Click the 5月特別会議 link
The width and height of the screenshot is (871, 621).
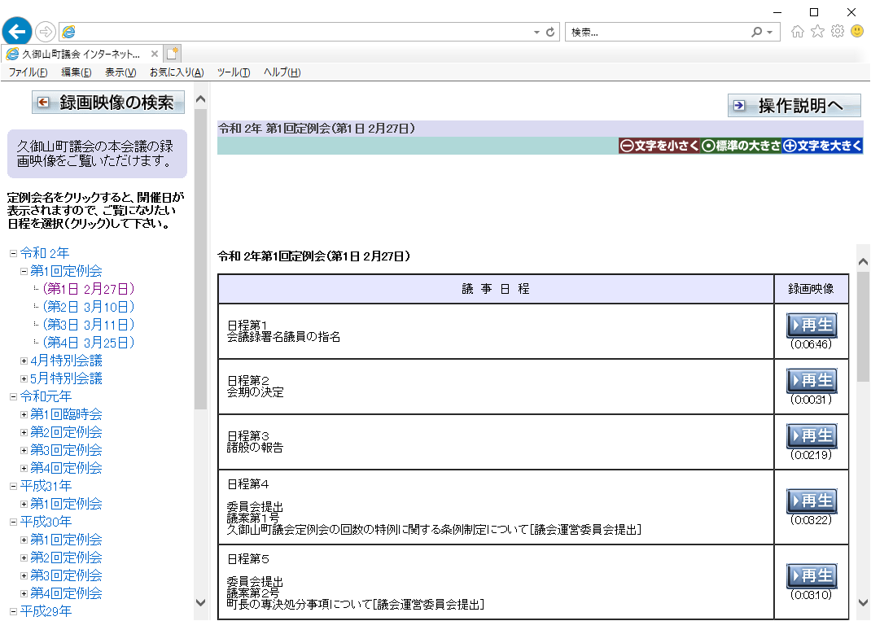(x=66, y=378)
